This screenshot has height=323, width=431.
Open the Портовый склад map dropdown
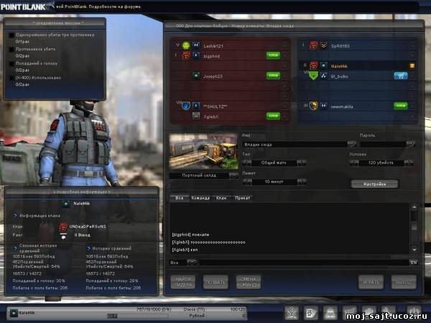coord(234,176)
